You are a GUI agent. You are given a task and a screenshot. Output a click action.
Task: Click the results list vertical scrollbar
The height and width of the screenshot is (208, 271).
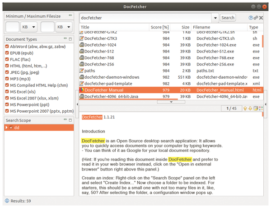263,41
